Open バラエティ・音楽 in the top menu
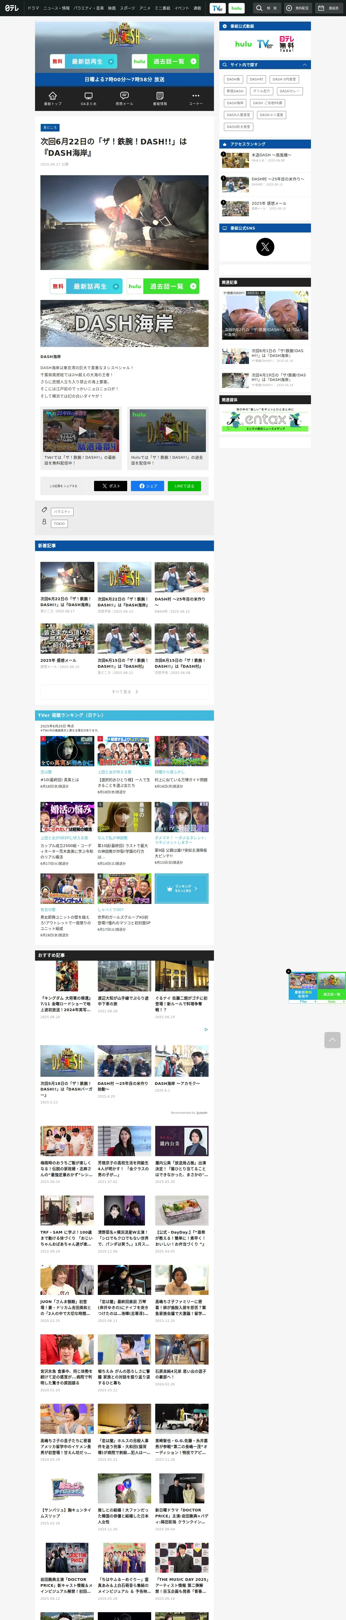 click(89, 8)
